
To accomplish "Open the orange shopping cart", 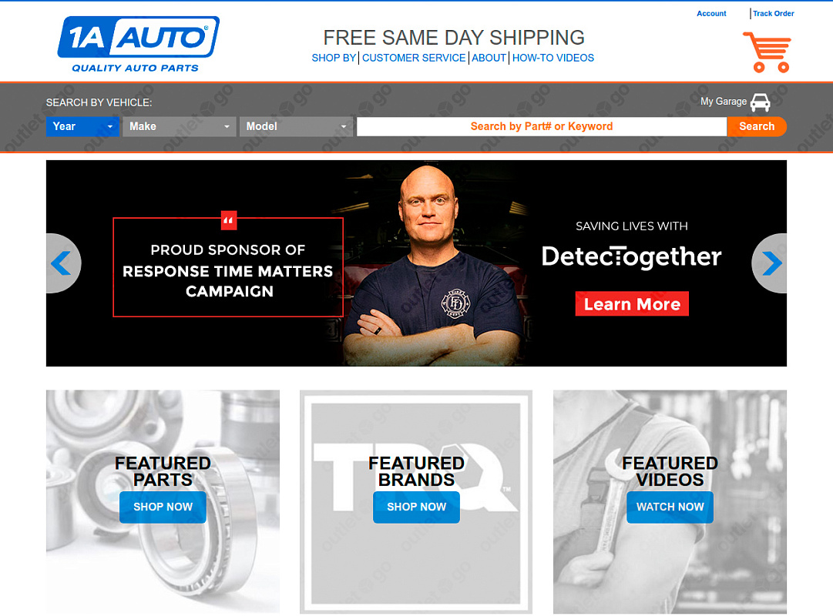I will (768, 52).
